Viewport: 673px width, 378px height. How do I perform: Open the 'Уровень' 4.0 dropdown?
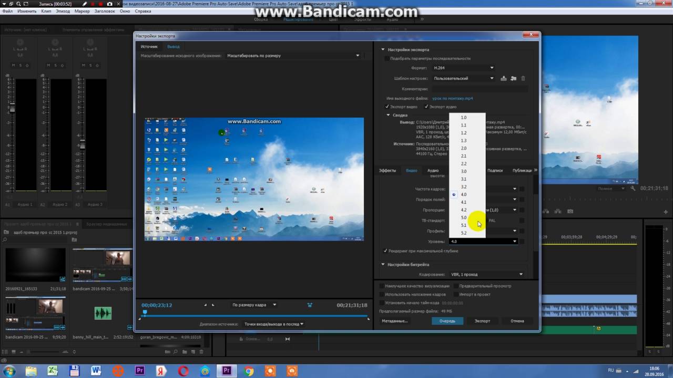pos(484,241)
